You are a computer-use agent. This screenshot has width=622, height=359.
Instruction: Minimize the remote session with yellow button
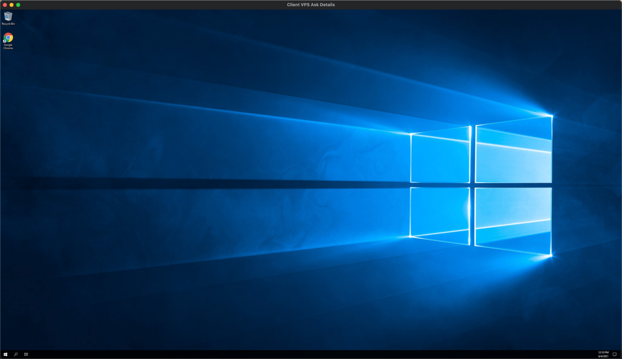pos(11,4)
